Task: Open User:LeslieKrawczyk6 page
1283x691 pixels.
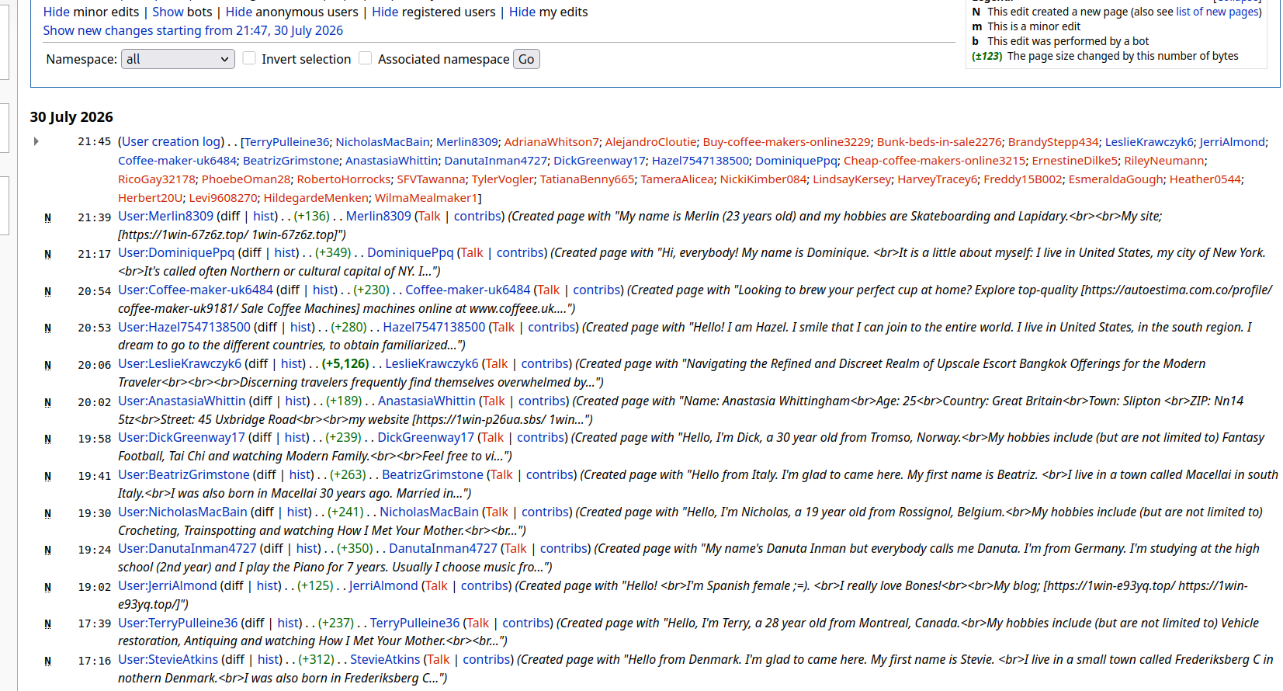Action: (x=179, y=363)
